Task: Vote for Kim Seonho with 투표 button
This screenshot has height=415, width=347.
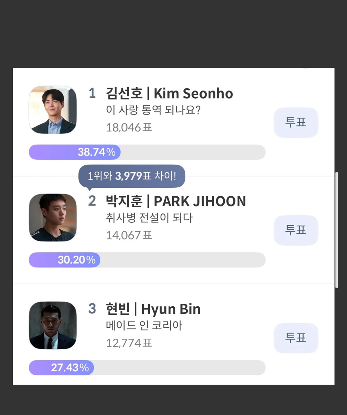Action: (296, 122)
